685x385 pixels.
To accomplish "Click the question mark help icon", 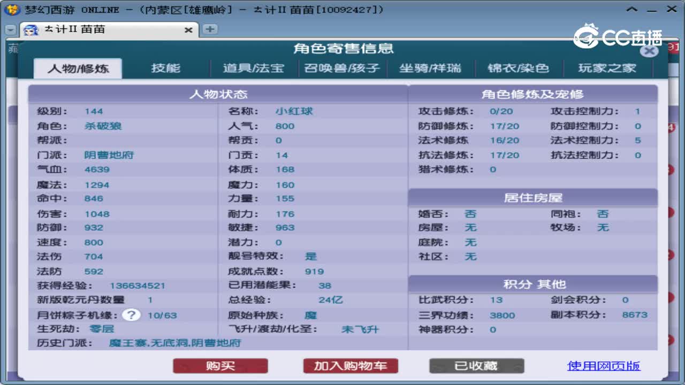I will pos(131,315).
